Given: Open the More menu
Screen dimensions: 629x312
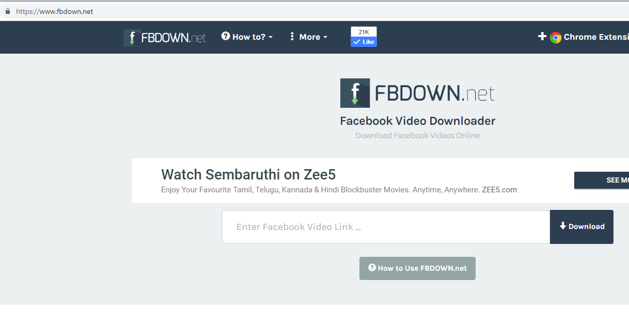Looking at the screenshot, I should point(309,37).
